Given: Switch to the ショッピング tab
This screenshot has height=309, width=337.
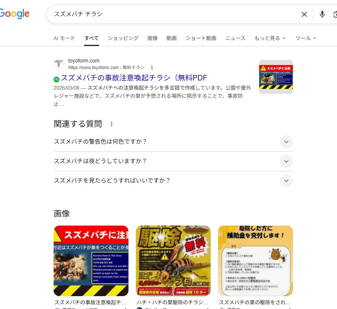Looking at the screenshot, I should [123, 38].
